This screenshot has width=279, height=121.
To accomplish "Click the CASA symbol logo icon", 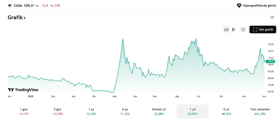I will 10,5.
